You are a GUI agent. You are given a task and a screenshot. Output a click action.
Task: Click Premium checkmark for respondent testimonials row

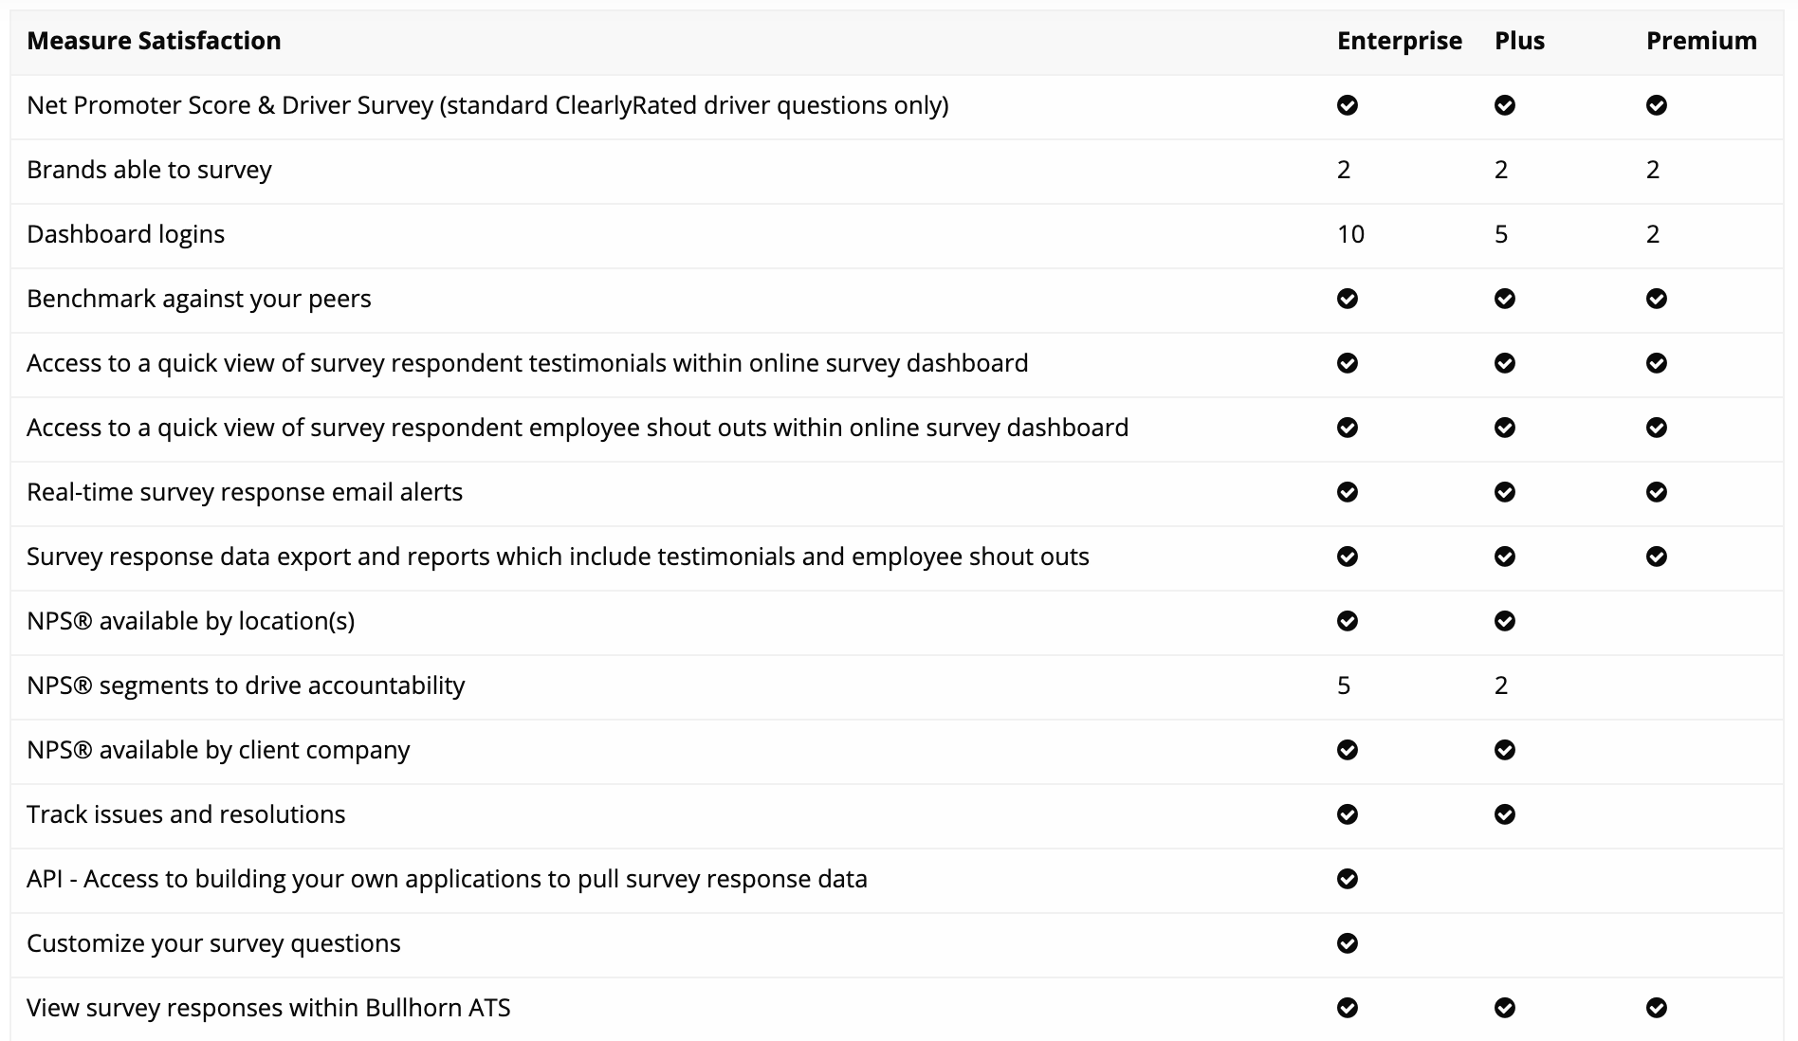click(x=1657, y=363)
